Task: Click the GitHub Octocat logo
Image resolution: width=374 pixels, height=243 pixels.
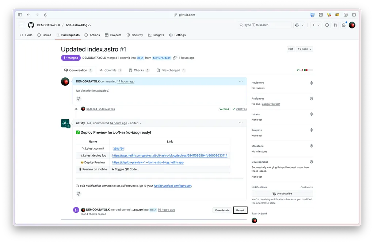Action: click(31, 25)
